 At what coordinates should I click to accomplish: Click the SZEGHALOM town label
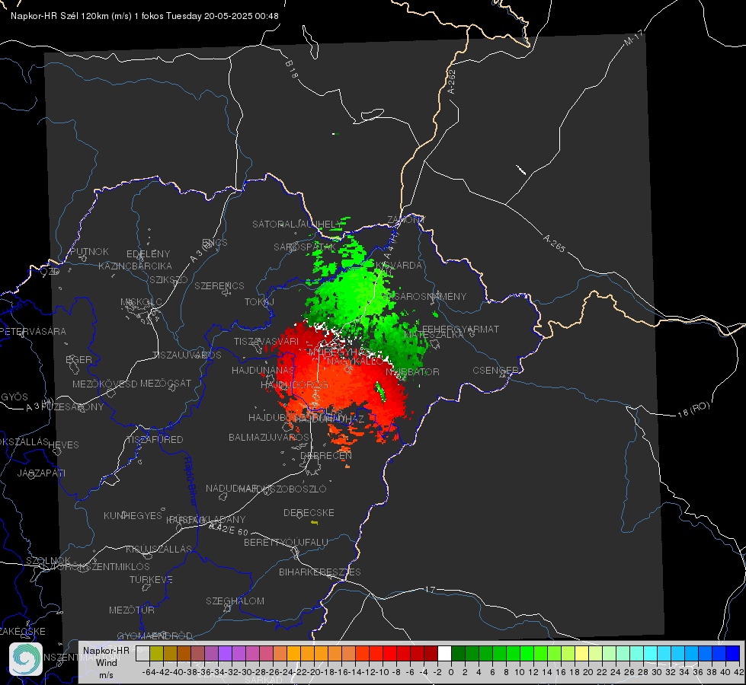point(235,601)
